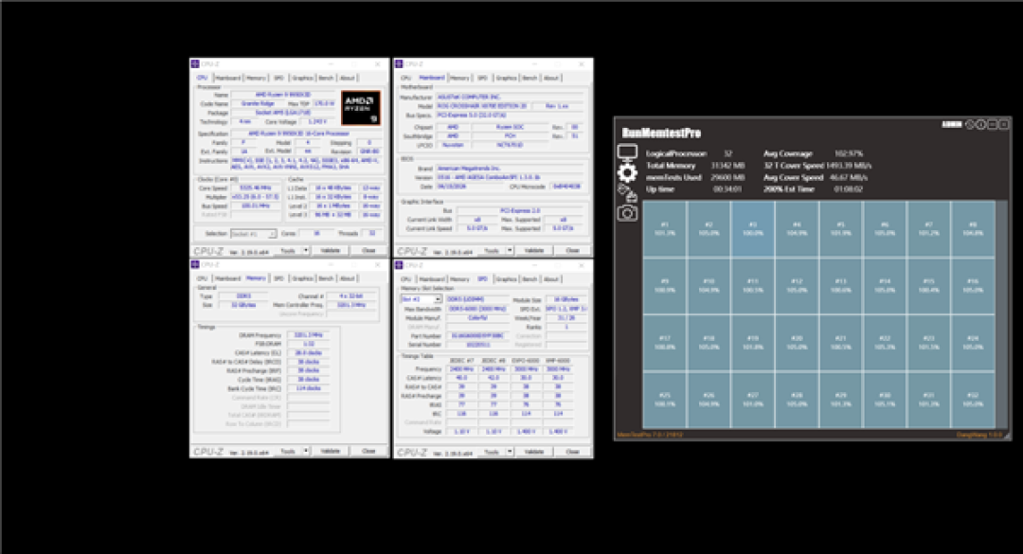Click Validate in the Mainboard window
Image resolution: width=1023 pixels, height=554 pixels.
[x=533, y=251]
